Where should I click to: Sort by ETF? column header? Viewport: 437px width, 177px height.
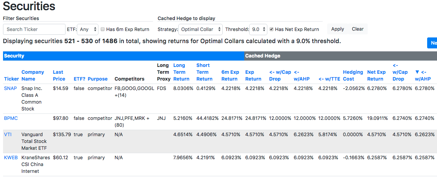pos(79,79)
